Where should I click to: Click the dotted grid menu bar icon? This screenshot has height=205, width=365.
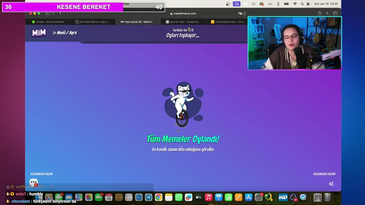click(254, 4)
